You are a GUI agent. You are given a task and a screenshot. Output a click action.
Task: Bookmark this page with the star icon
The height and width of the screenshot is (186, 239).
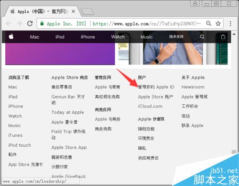[x=218, y=23]
